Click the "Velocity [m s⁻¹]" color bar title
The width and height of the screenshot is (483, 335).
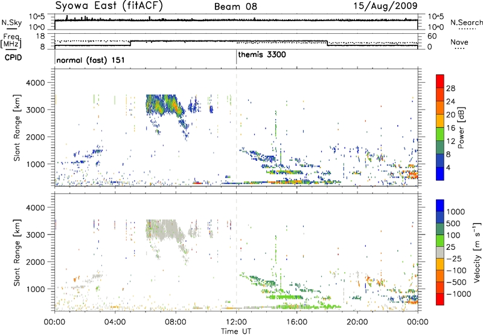tap(477, 252)
